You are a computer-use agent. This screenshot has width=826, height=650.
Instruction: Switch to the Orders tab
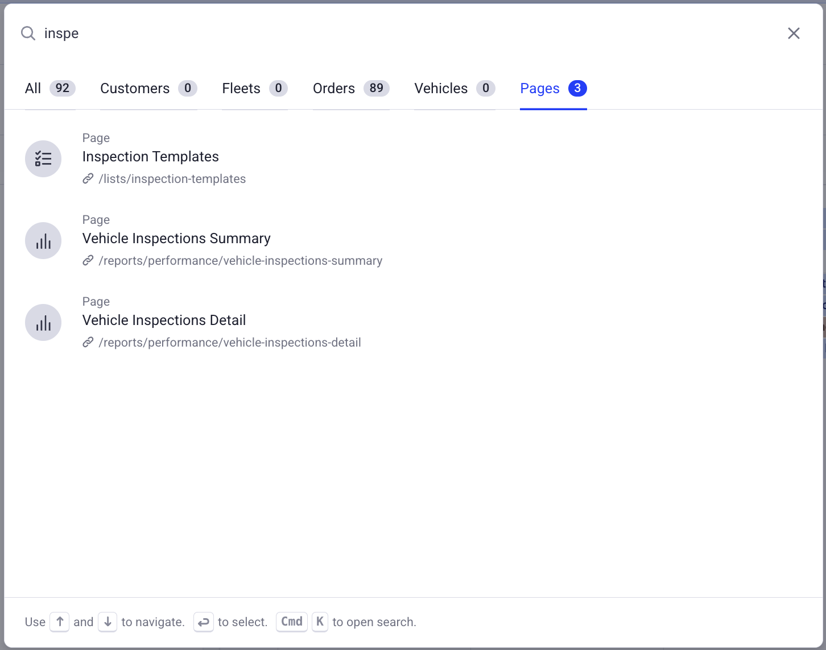351,89
